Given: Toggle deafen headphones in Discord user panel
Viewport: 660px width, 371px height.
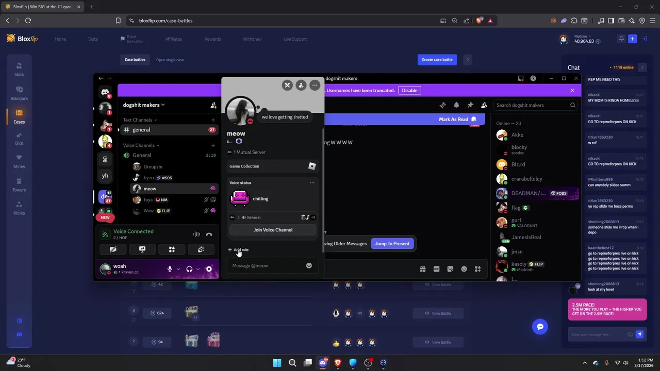Looking at the screenshot, I should (189, 269).
